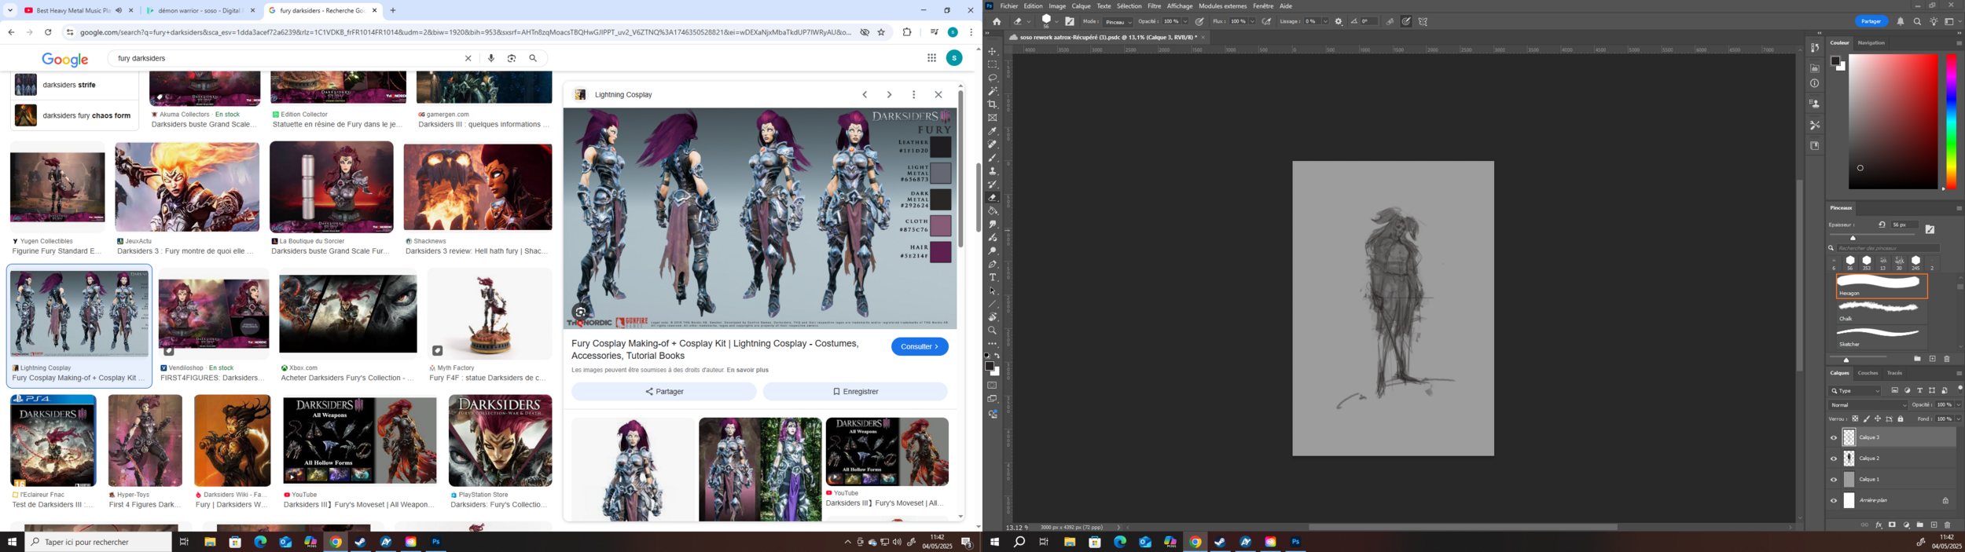The image size is (1965, 552).
Task: Select the Lasso tool
Action: coord(993,78)
